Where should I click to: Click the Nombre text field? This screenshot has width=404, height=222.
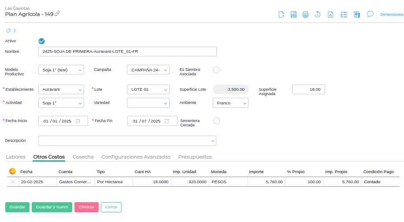pos(128,52)
